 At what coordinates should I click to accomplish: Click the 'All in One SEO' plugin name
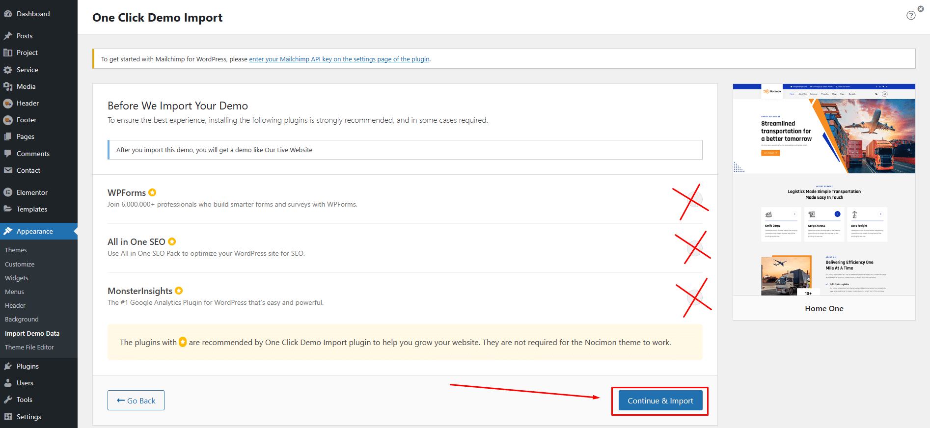(x=137, y=242)
